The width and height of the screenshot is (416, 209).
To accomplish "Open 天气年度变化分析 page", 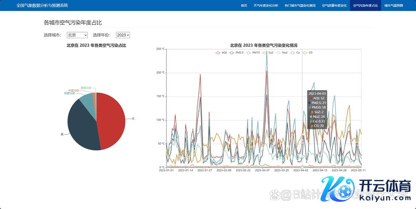I will (266, 6).
